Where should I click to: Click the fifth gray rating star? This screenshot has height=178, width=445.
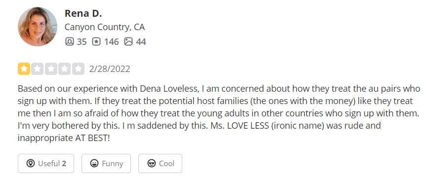[x=79, y=69]
